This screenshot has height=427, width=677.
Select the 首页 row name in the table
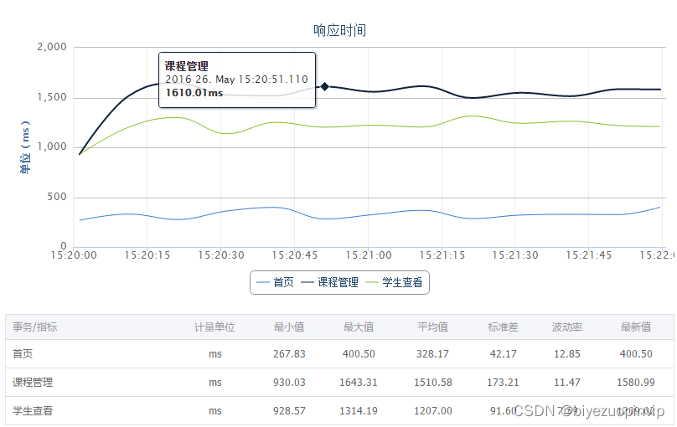tap(23, 353)
